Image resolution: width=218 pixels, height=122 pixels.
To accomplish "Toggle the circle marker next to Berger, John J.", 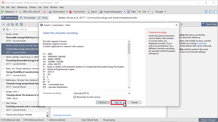I will pyautogui.click(x=5, y=91).
